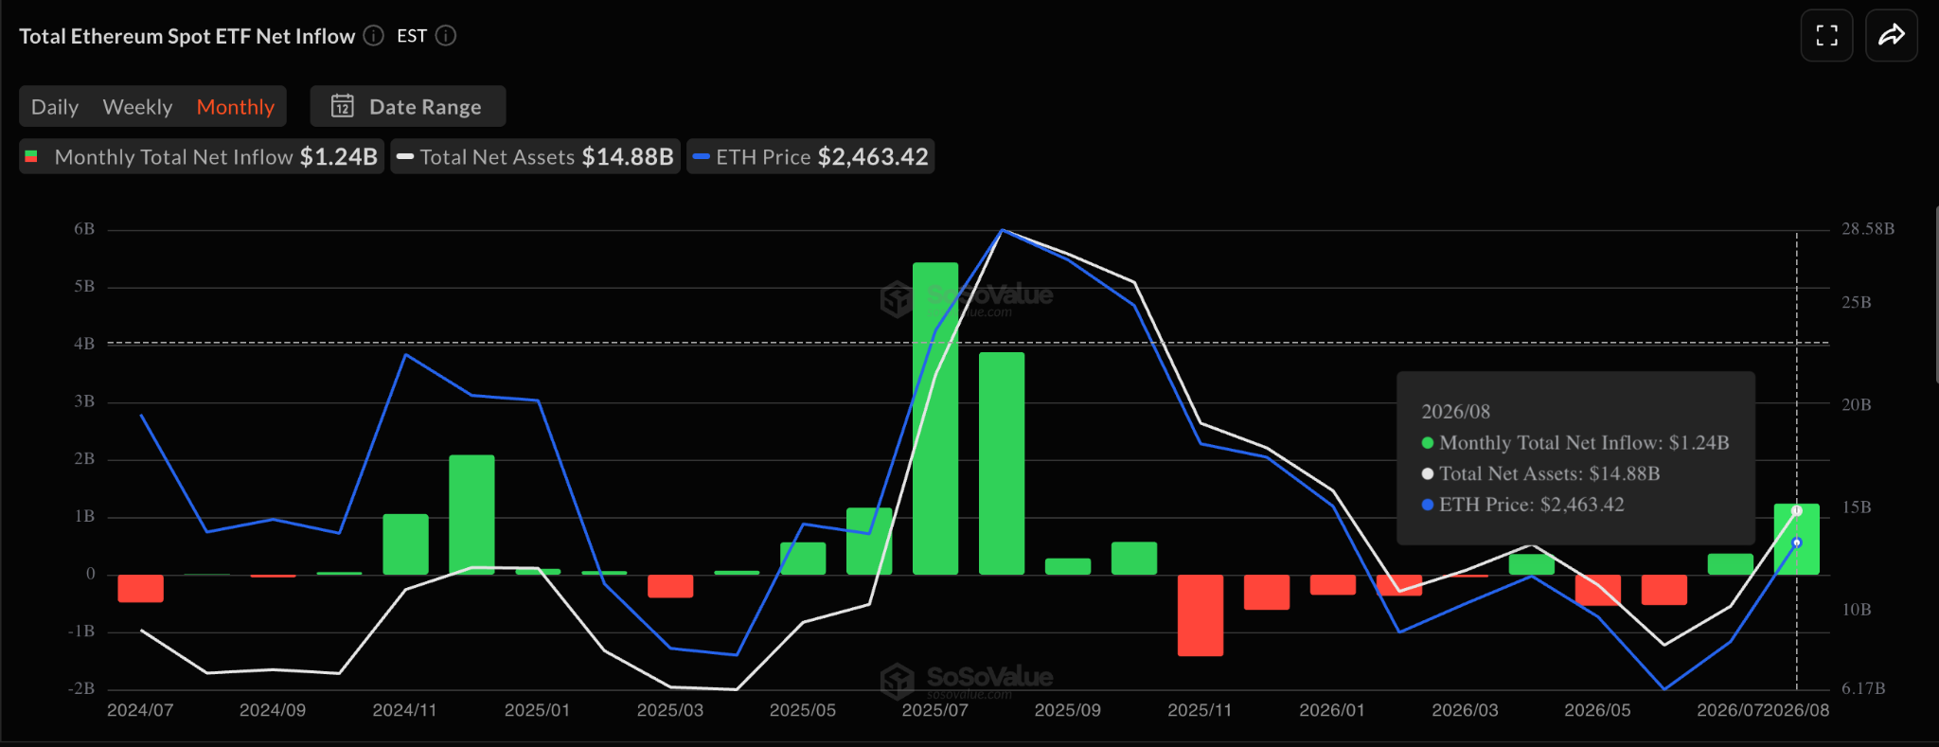The image size is (1939, 747).
Task: Select the Monthly tab
Action: coord(236,107)
